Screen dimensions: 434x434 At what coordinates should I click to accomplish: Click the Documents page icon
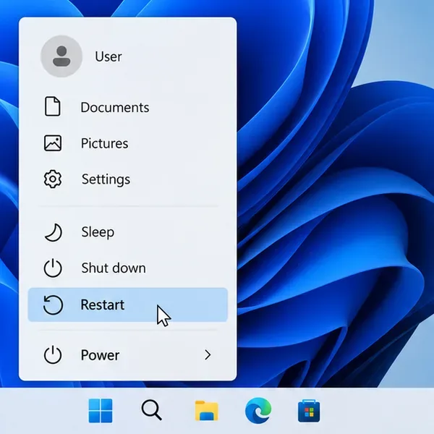[52, 106]
